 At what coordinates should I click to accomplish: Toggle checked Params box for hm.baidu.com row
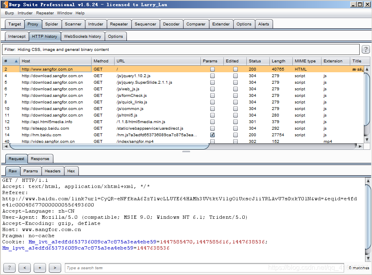tap(212, 135)
